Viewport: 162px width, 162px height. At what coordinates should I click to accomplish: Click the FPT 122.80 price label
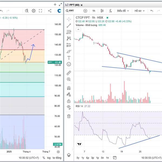[55, 62]
